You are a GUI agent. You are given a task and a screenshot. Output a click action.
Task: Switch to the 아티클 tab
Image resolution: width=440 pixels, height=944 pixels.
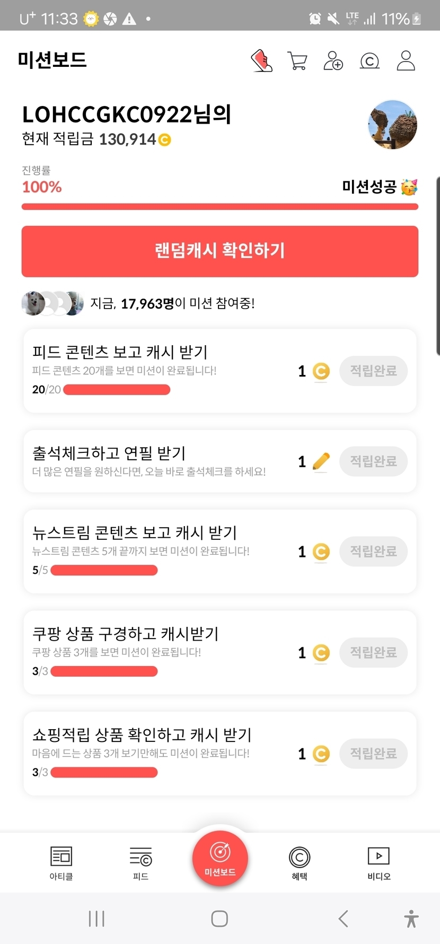[x=61, y=863]
